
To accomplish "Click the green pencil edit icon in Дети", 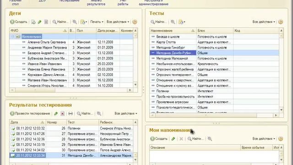I will tap(40, 22).
